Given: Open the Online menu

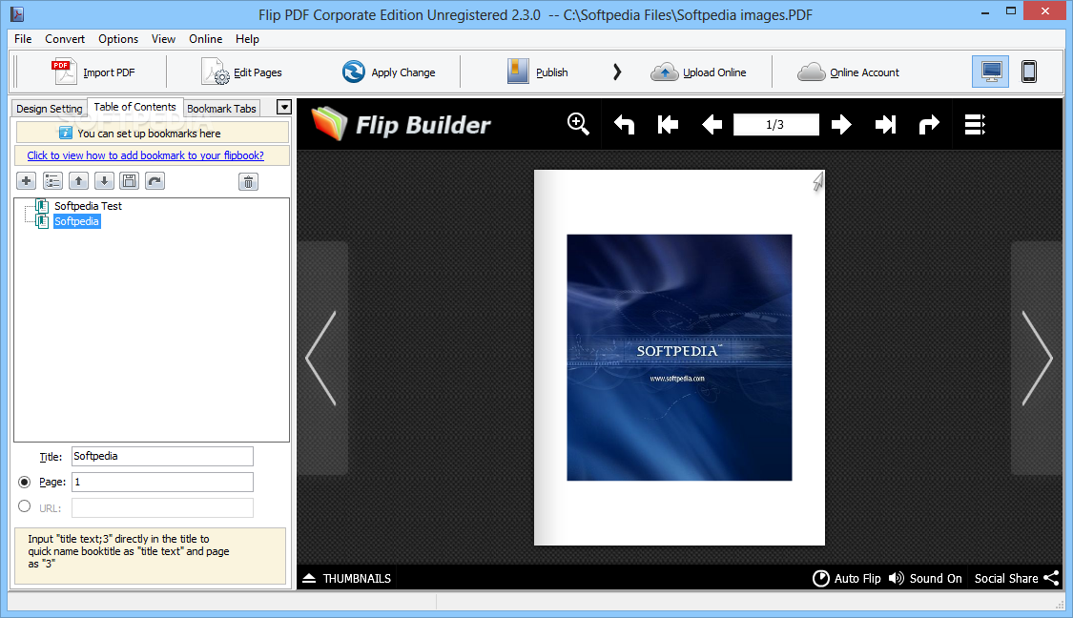Looking at the screenshot, I should pos(205,39).
